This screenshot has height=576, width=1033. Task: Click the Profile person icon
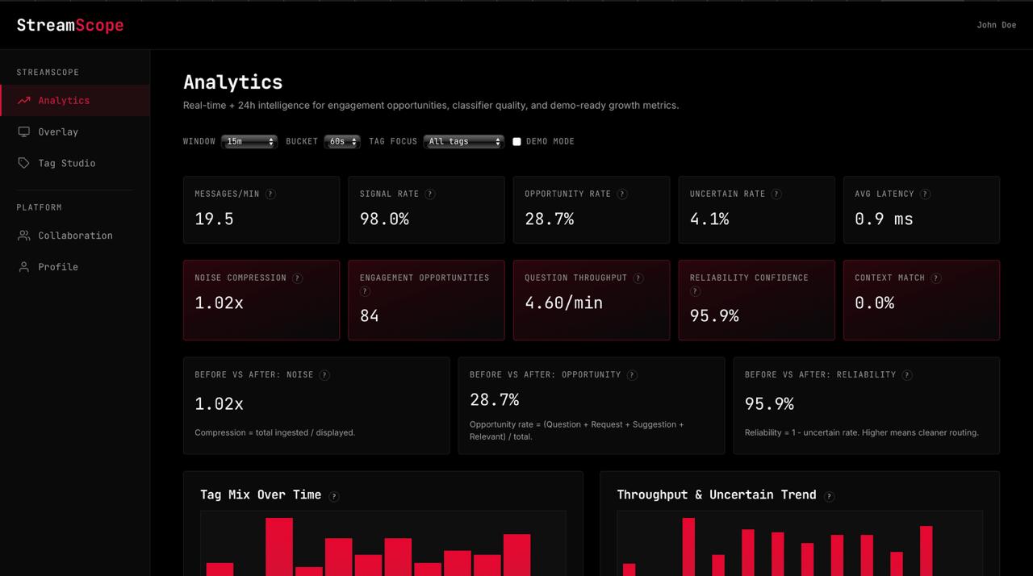tap(24, 267)
